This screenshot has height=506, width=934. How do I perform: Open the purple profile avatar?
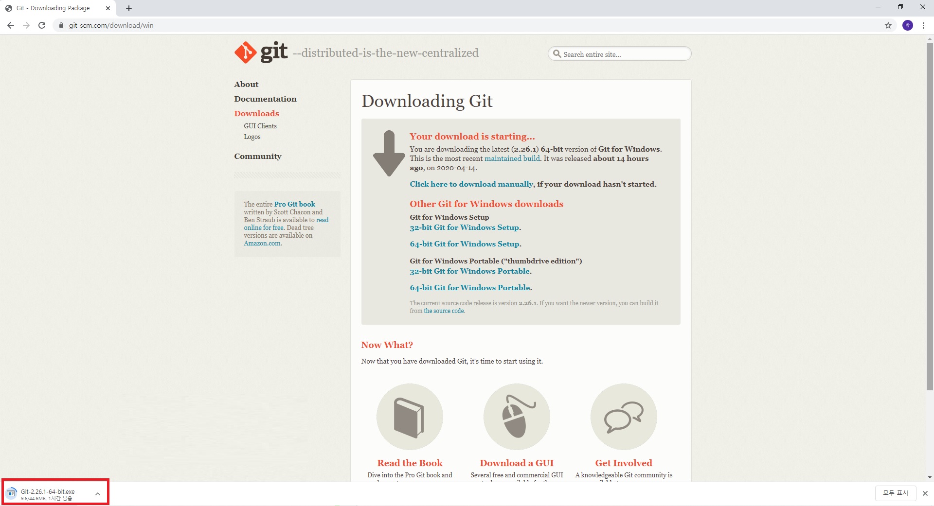908,25
